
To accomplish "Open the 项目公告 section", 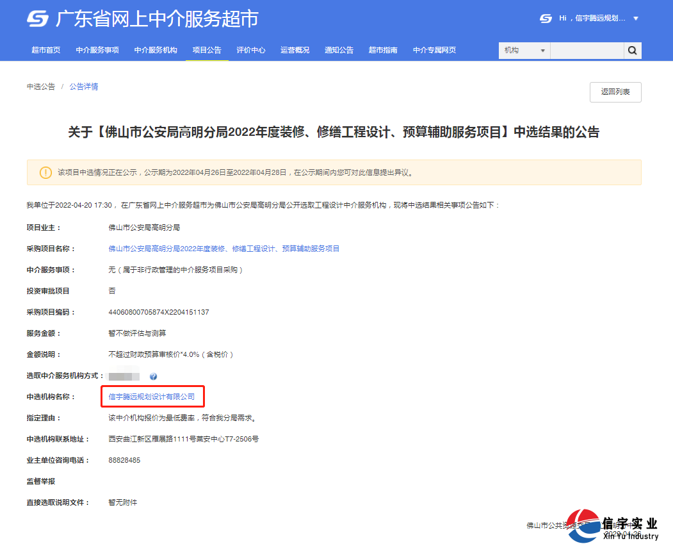I will 207,49.
